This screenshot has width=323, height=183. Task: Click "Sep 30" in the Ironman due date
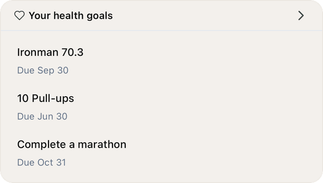click(53, 71)
